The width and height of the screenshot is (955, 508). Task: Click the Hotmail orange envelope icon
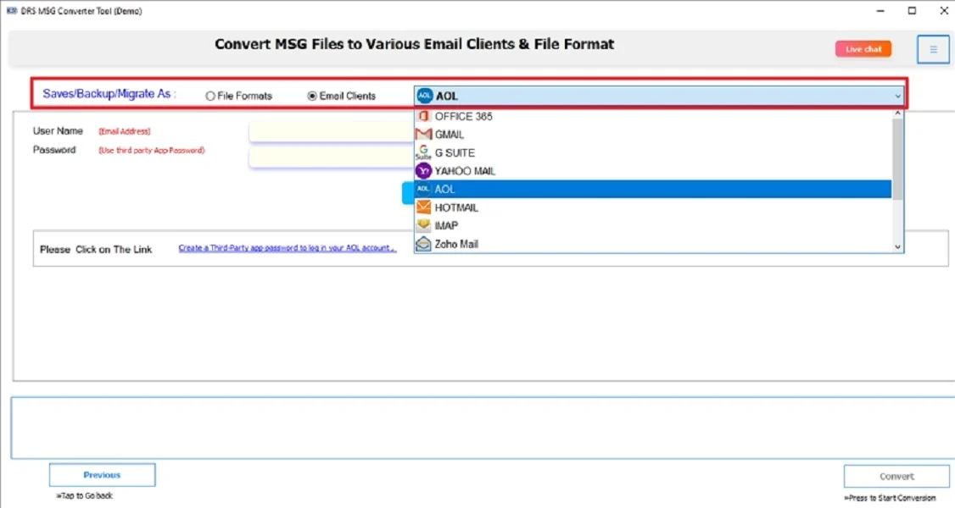(x=423, y=207)
